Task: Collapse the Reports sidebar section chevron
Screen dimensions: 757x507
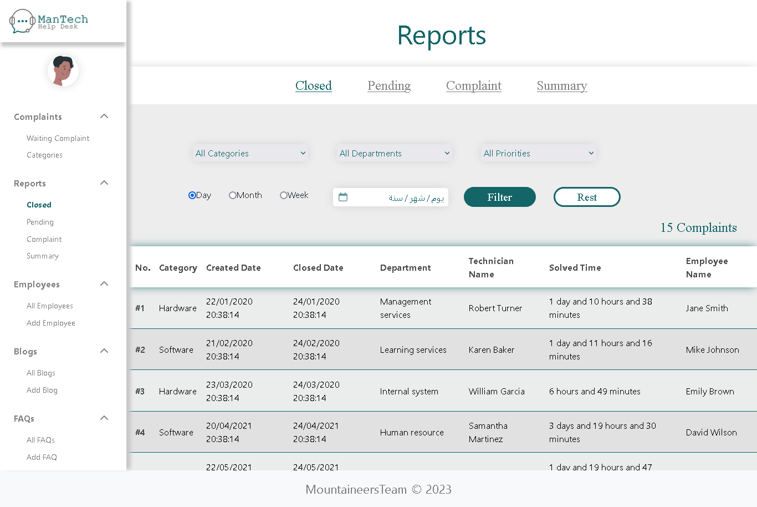Action: [x=104, y=183]
